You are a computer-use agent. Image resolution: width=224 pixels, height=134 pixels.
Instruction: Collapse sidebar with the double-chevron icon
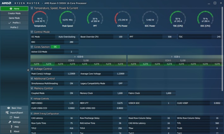(x=28, y=70)
